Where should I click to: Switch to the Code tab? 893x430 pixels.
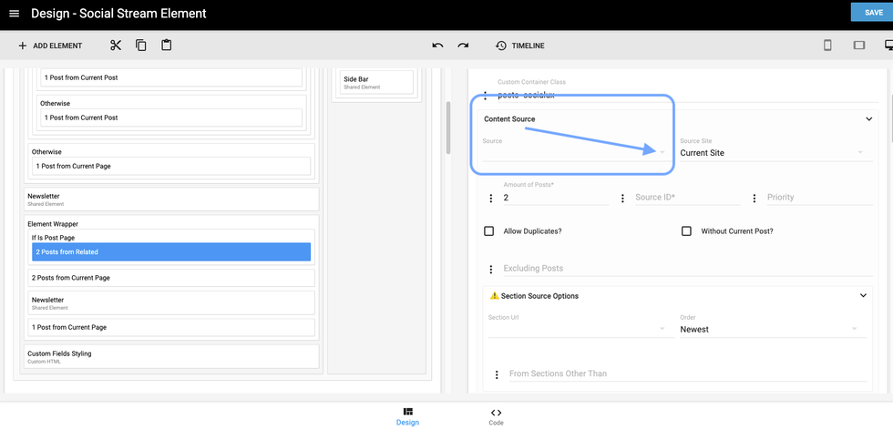[x=496, y=416]
